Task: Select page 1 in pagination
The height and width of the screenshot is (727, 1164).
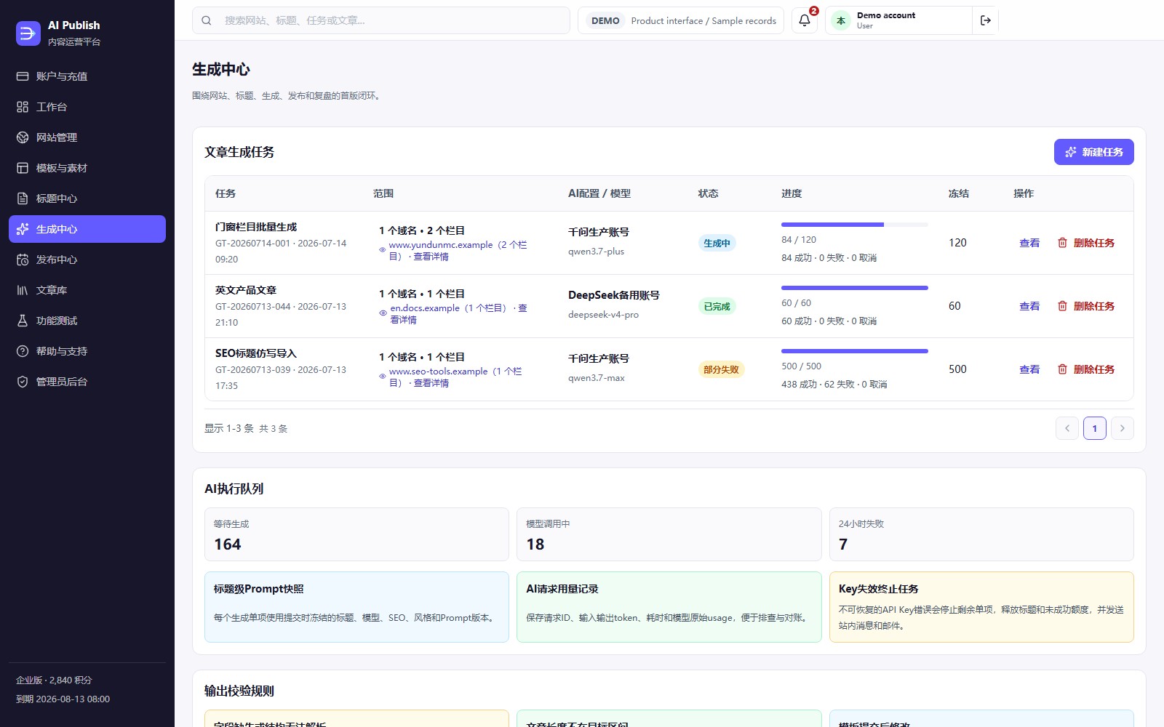Action: [x=1095, y=428]
